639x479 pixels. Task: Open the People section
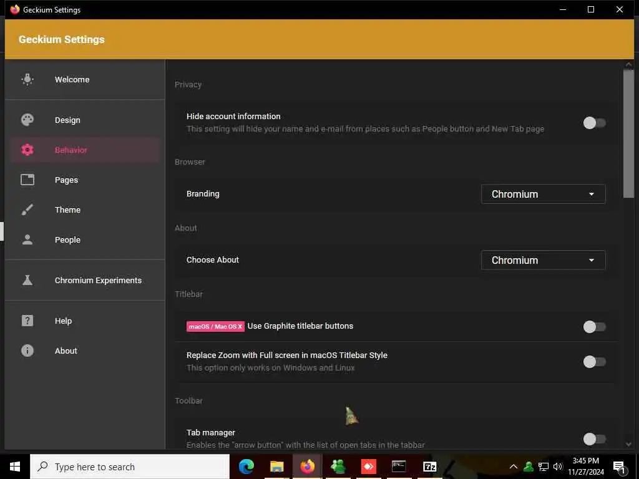pyautogui.click(x=85, y=239)
